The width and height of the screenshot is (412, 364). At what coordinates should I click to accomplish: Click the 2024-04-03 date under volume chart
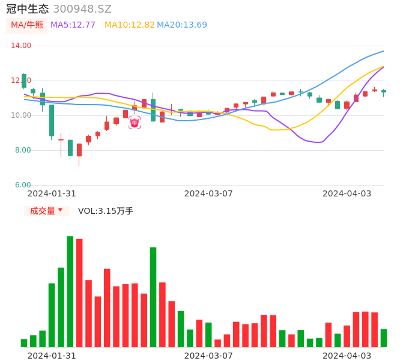coord(347,355)
